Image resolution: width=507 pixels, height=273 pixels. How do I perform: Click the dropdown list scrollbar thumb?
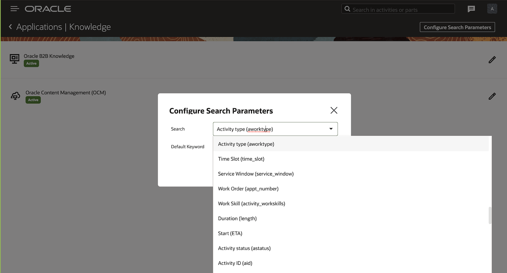click(x=490, y=215)
